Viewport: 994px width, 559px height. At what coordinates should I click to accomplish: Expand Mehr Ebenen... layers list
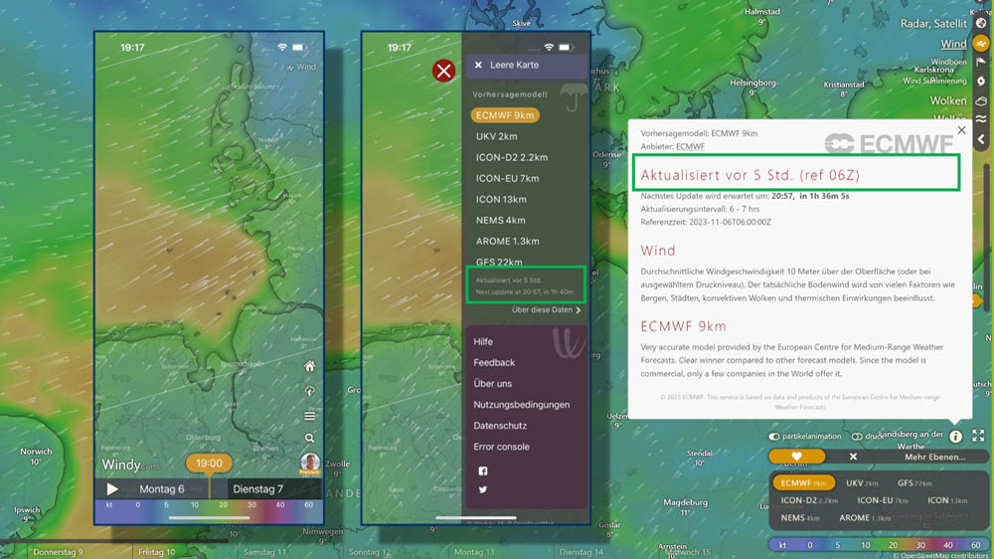coord(934,457)
